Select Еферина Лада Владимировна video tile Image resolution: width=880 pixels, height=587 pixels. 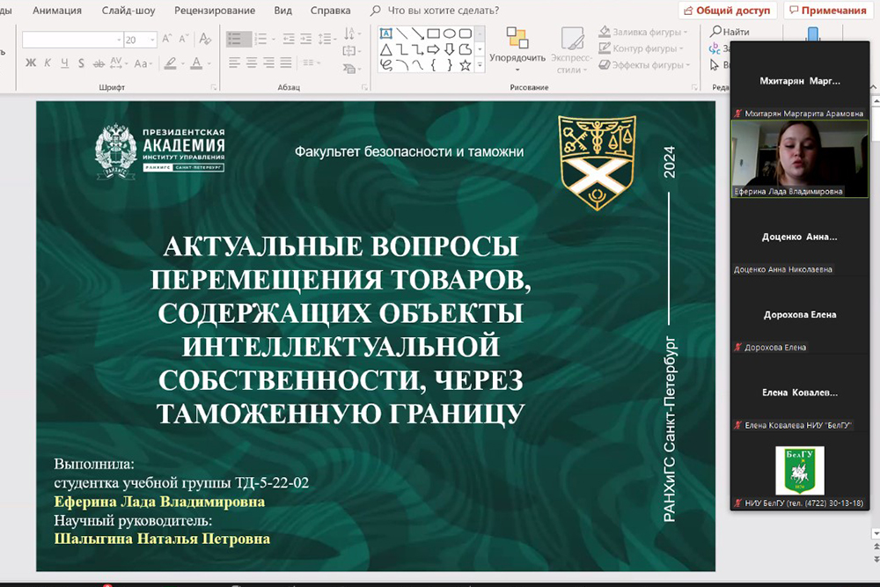pyautogui.click(x=799, y=158)
